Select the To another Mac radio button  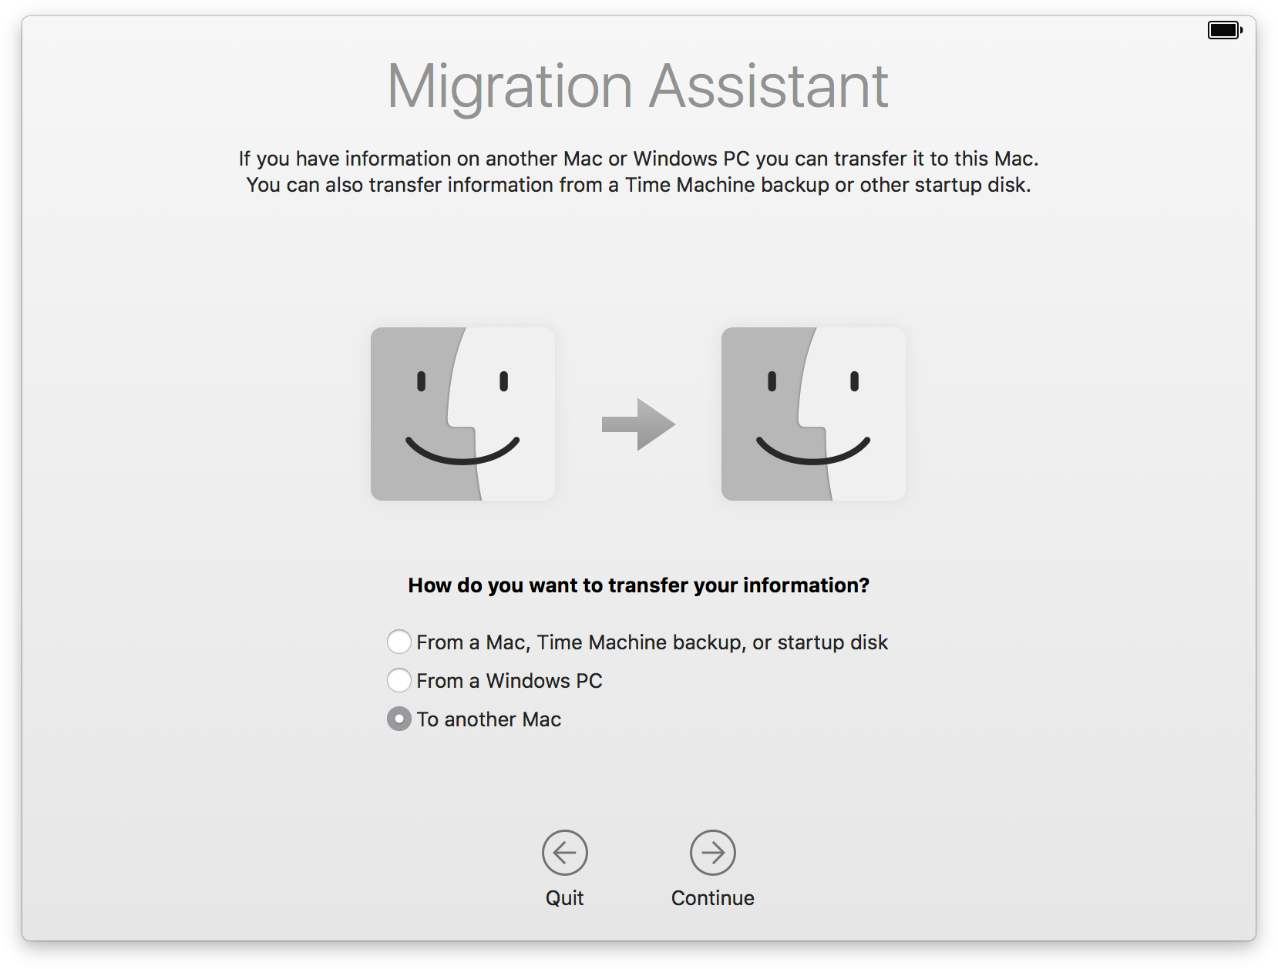click(x=399, y=719)
